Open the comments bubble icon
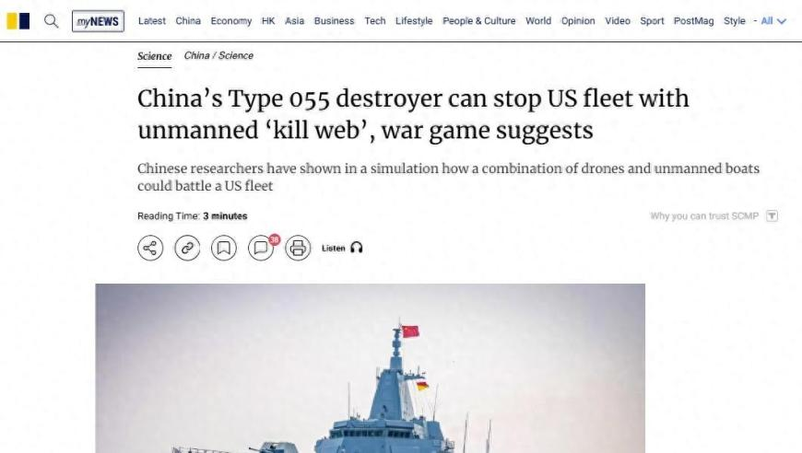The image size is (802, 453). pyautogui.click(x=261, y=249)
